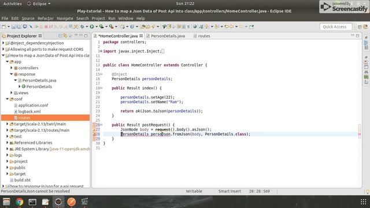Image resolution: width=370 pixels, height=208 pixels.
Task: Open the Navigate menu
Action: (65, 18)
